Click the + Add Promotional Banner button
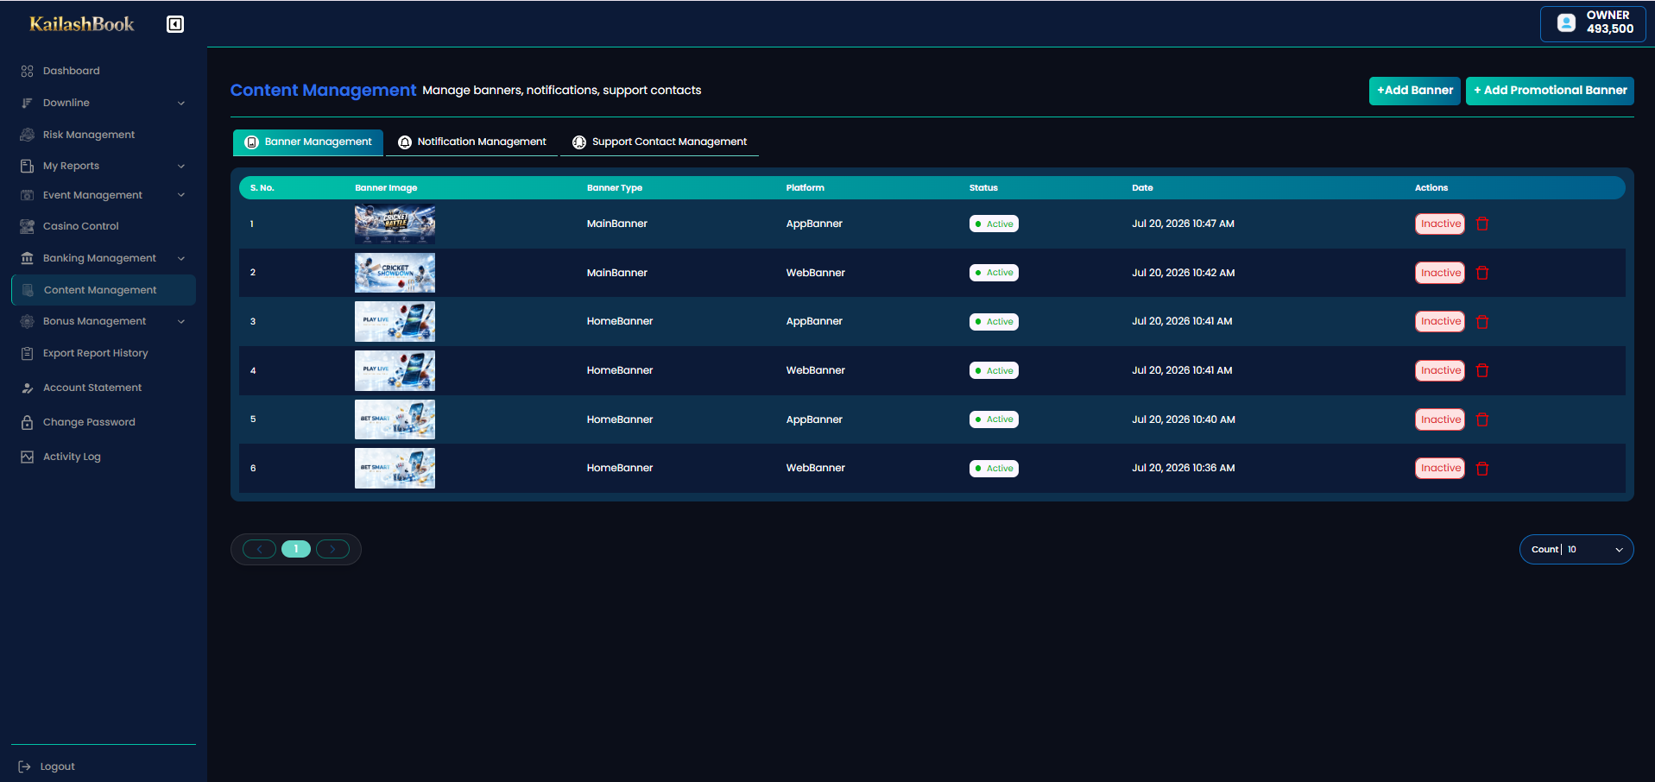Image resolution: width=1655 pixels, height=782 pixels. [1550, 91]
